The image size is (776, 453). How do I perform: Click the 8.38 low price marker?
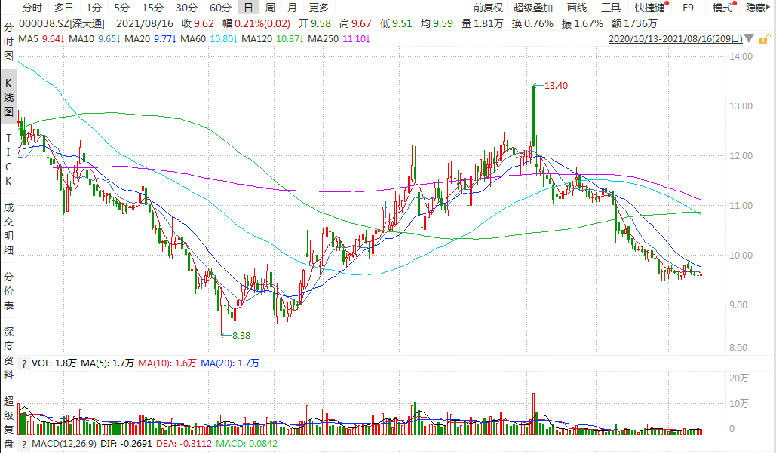pyautogui.click(x=241, y=336)
